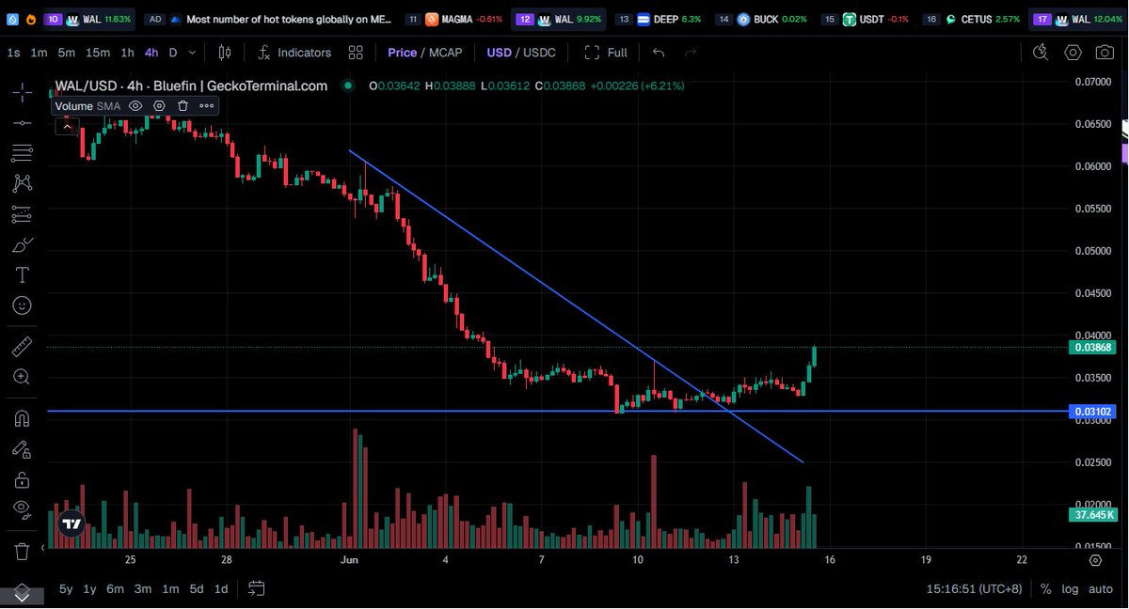Switch chart to MCAP mode
This screenshot has width=1129, height=609.
(x=446, y=53)
